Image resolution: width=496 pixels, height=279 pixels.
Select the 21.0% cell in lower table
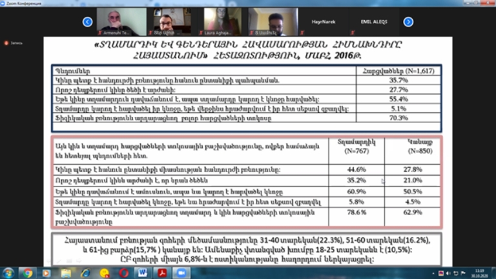click(413, 180)
